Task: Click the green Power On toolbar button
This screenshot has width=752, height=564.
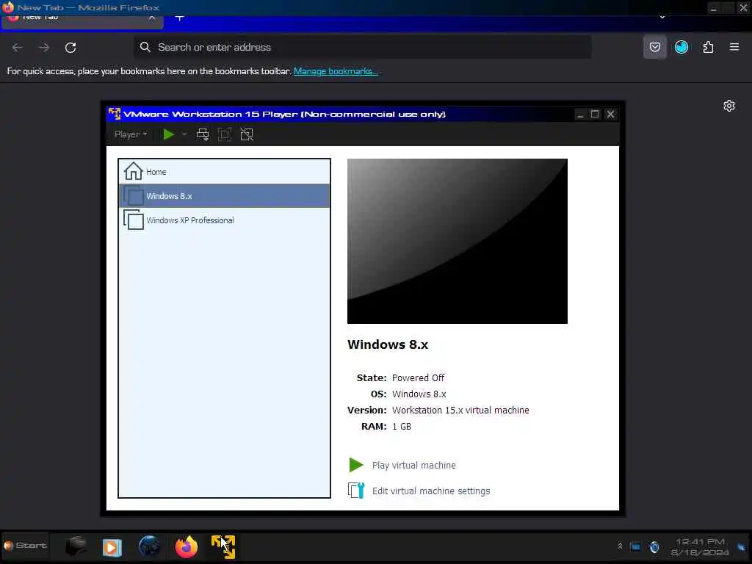Action: pos(168,135)
